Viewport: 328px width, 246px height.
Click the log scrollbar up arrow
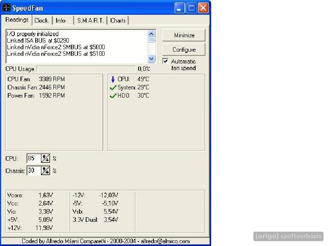coord(151,34)
